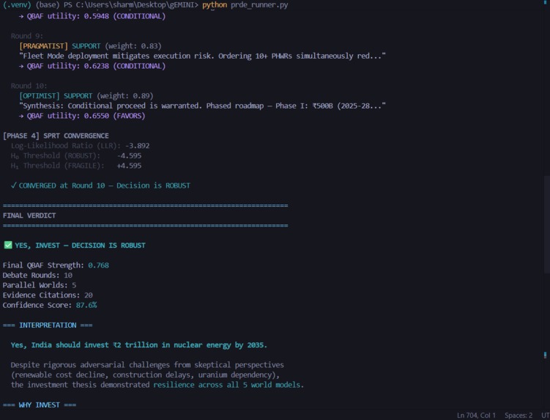The width and height of the screenshot is (550, 420).
Task: Click the Confidence Score value '87.6%'
Action: pos(86,305)
